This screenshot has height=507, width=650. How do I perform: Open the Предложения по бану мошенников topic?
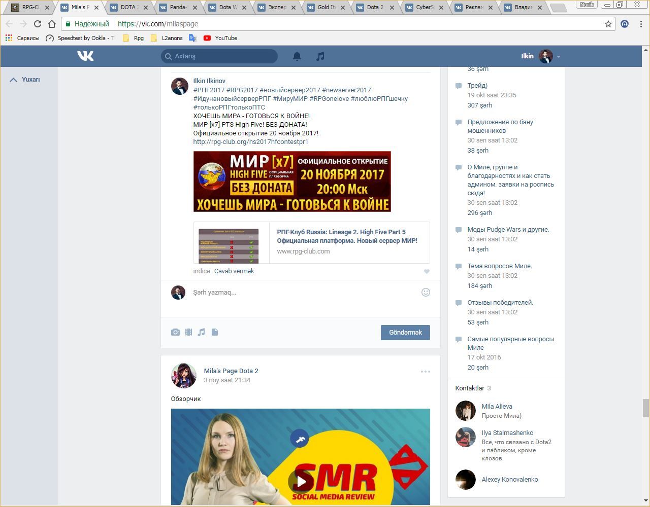click(500, 126)
